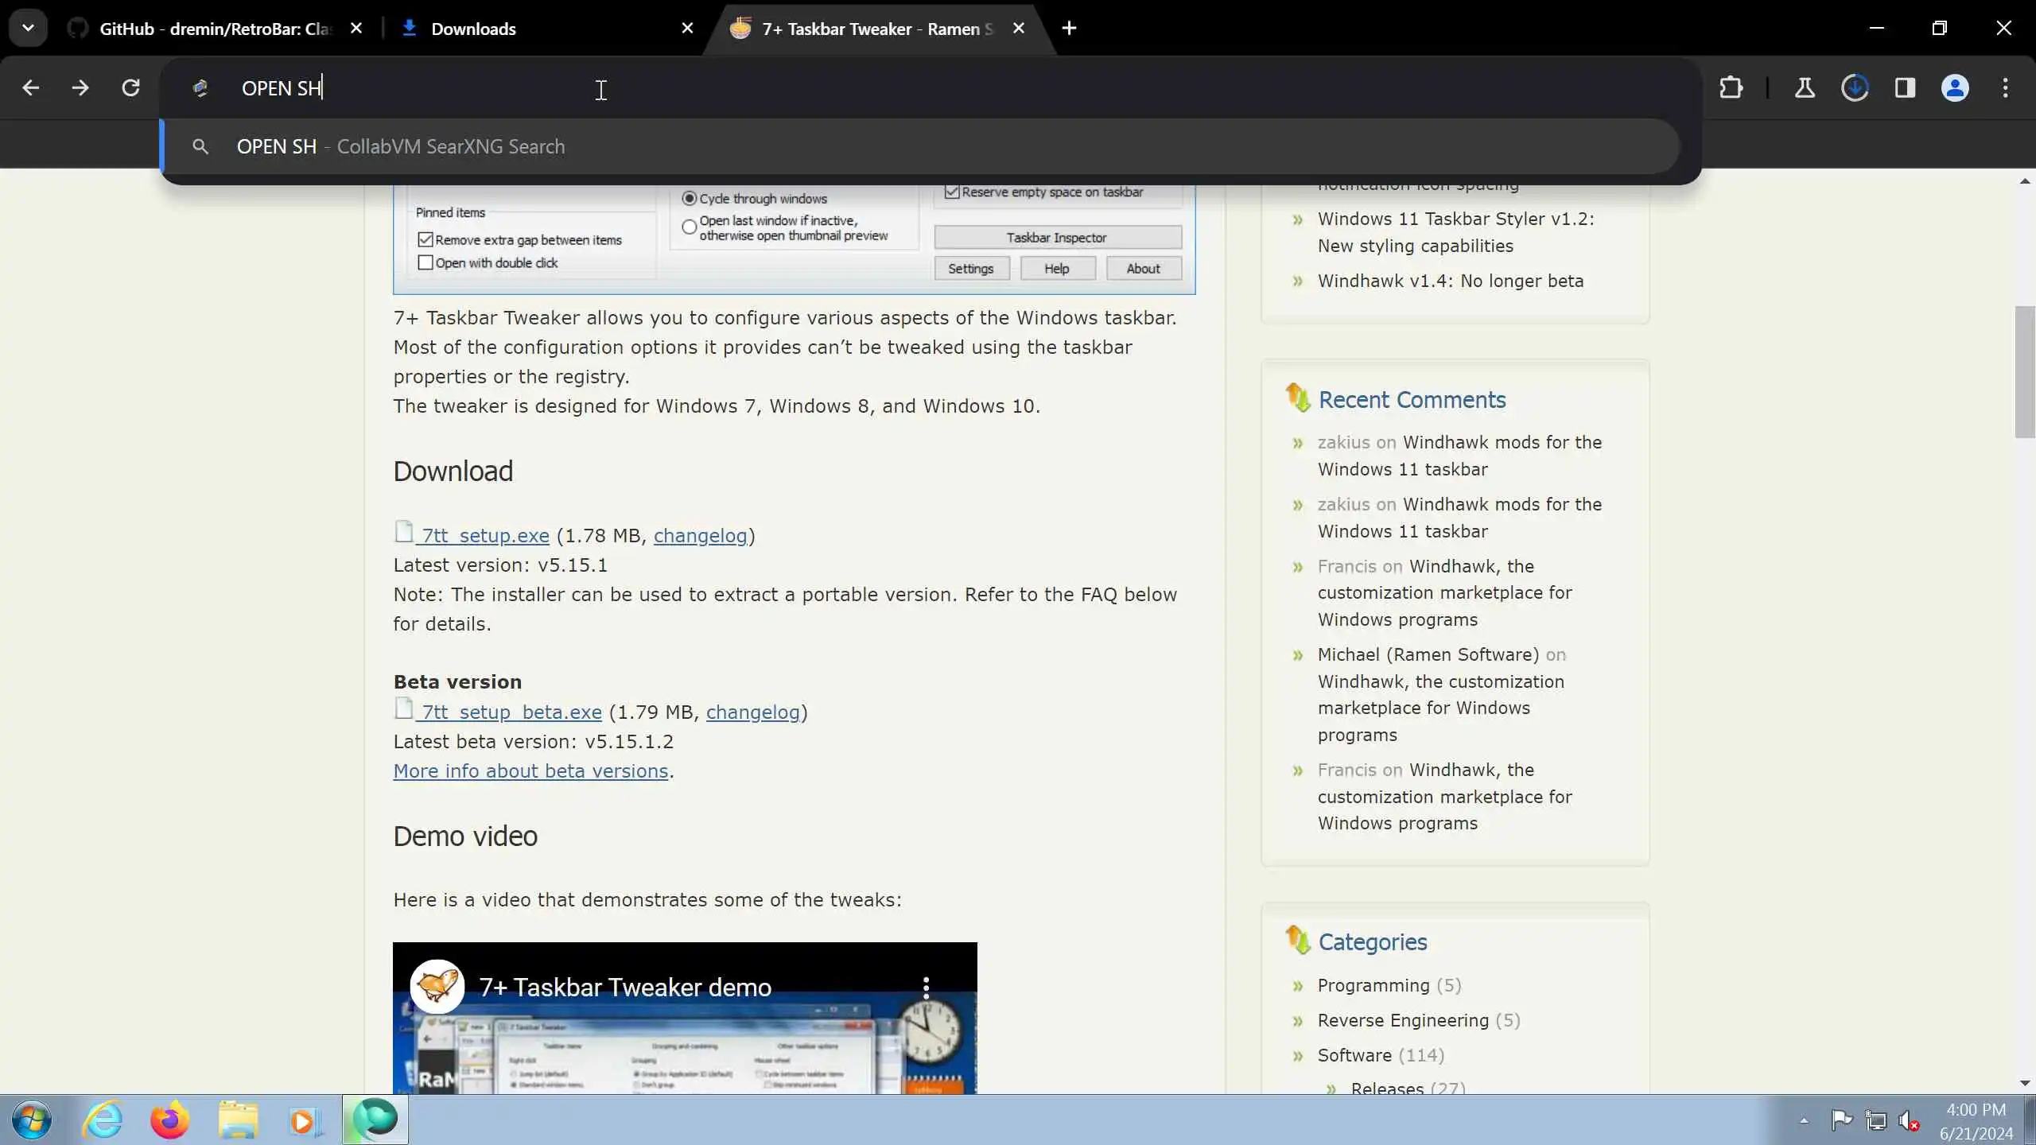Open the profile avatar icon
Viewport: 2036px width, 1145px height.
(1955, 87)
